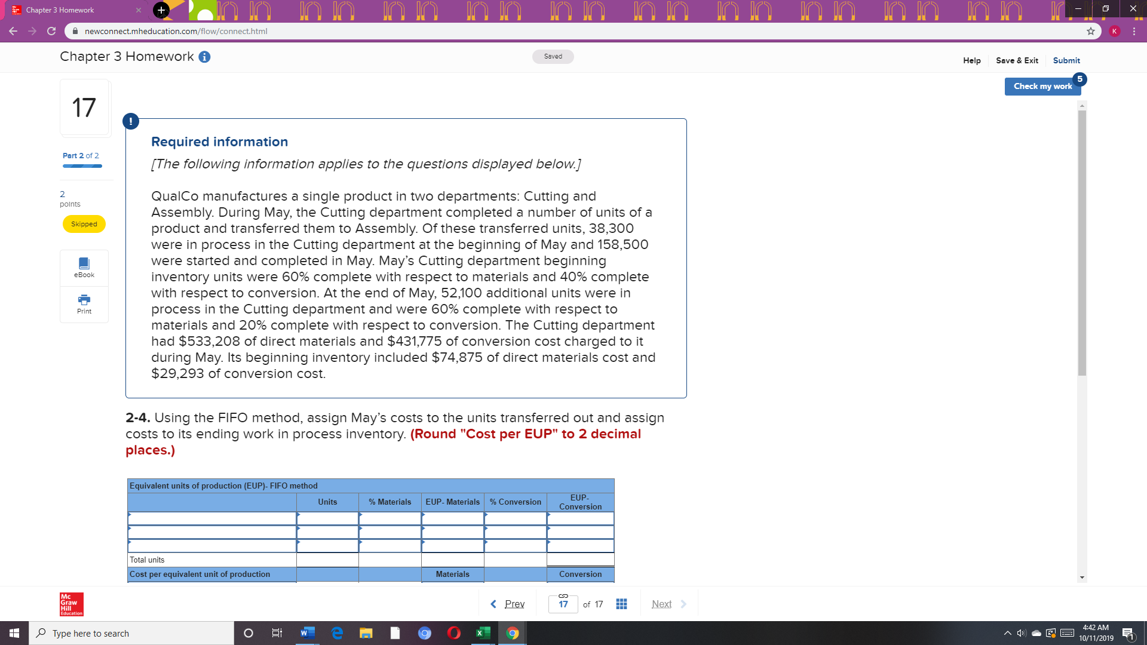Click the McGraw Hill Education logo

pos(70,604)
